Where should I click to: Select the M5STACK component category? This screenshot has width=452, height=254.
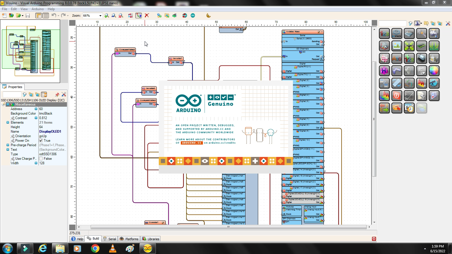396,33
